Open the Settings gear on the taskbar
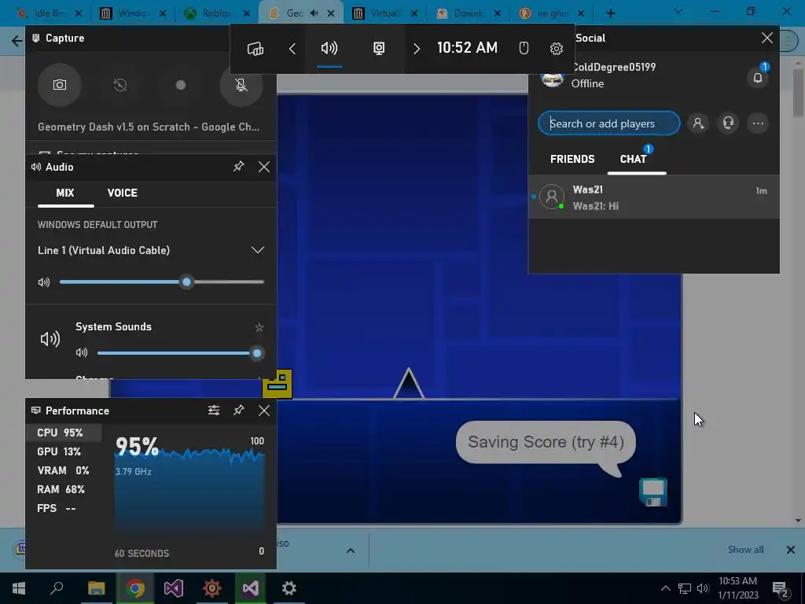805x604 pixels. pyautogui.click(x=289, y=588)
